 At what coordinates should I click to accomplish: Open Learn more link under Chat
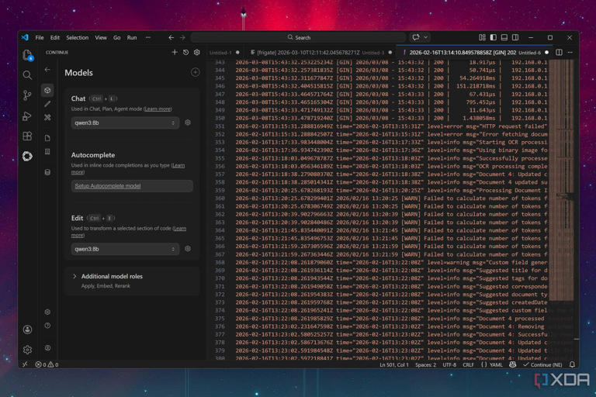(158, 109)
